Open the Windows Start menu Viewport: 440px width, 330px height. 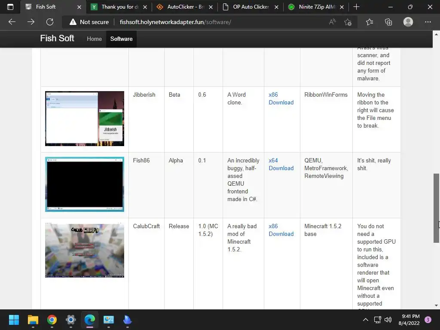[x=14, y=320]
